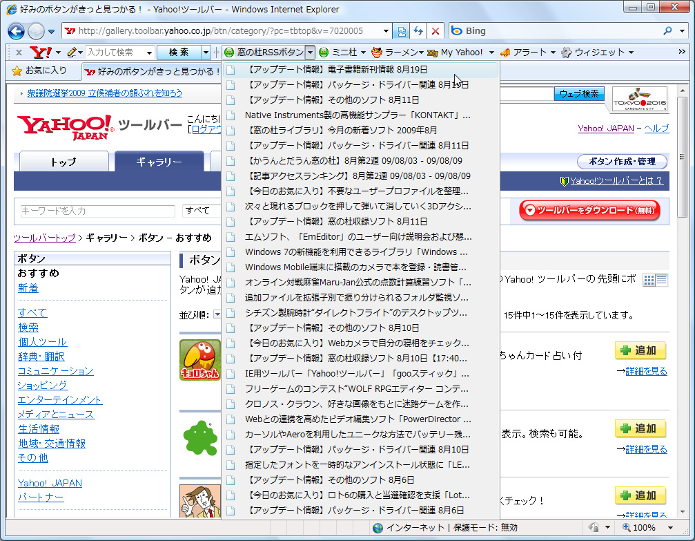Switch to grid view of buttons

(x=647, y=278)
